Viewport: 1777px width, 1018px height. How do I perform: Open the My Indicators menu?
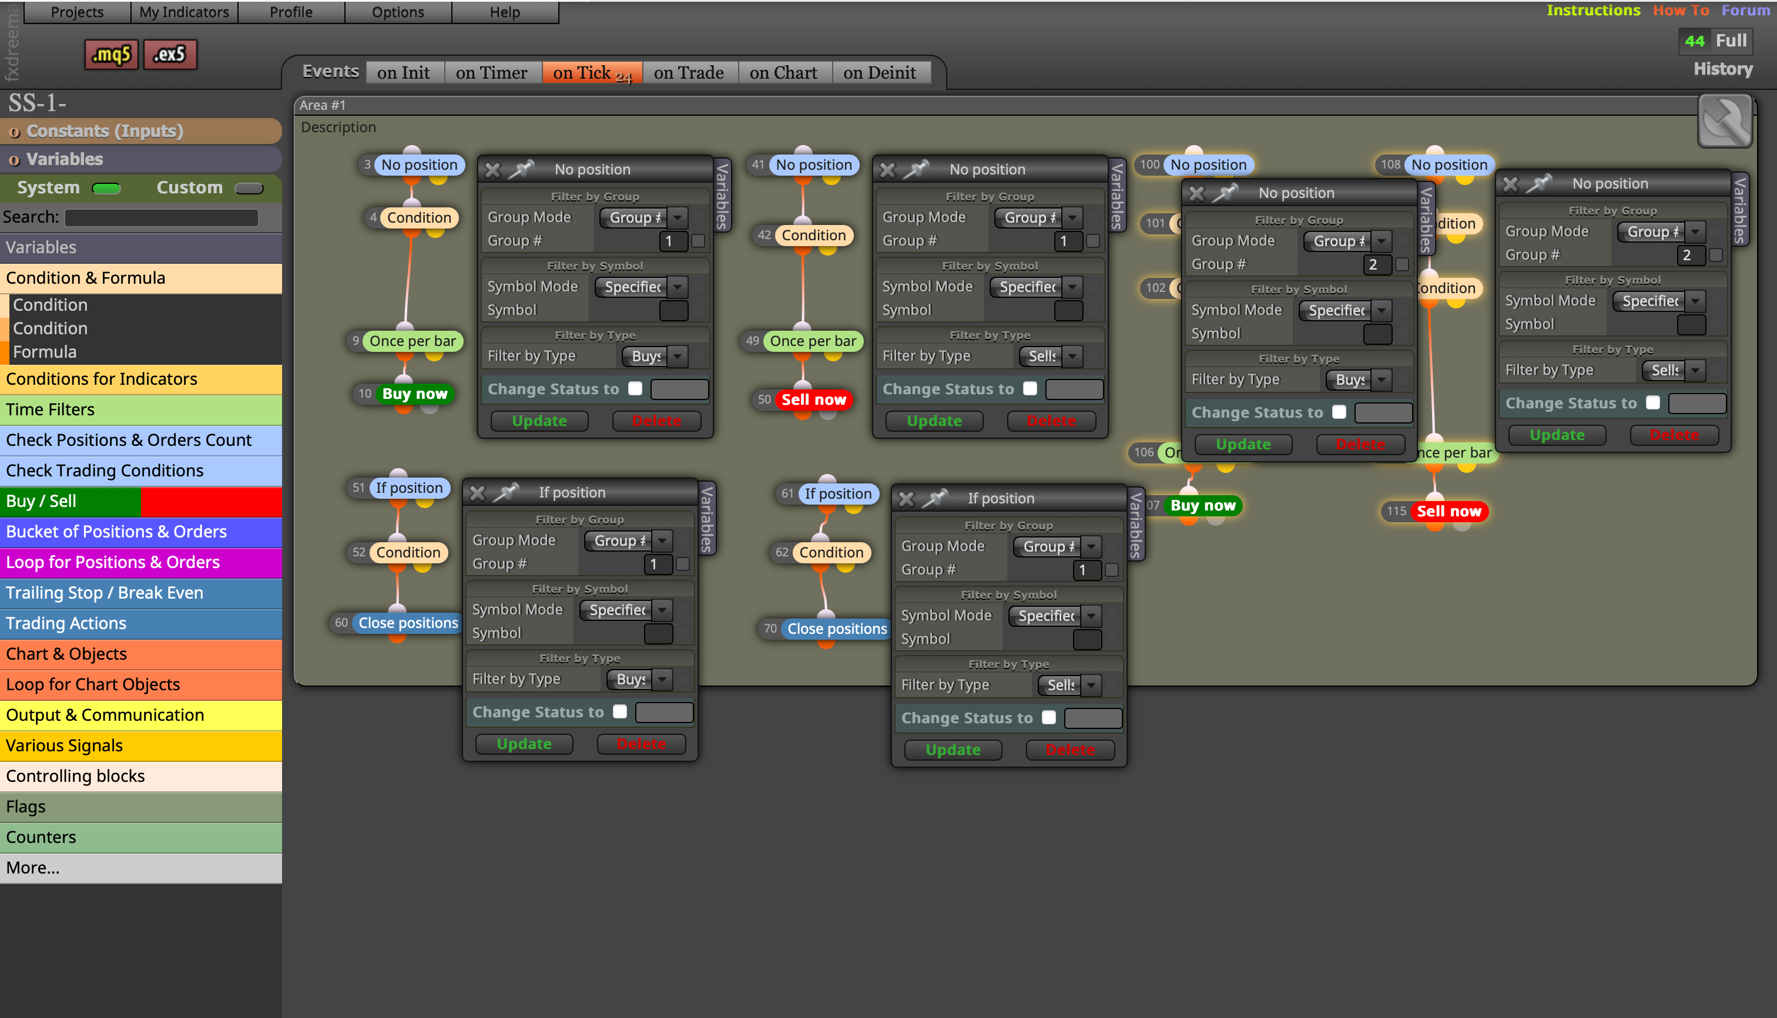click(184, 12)
